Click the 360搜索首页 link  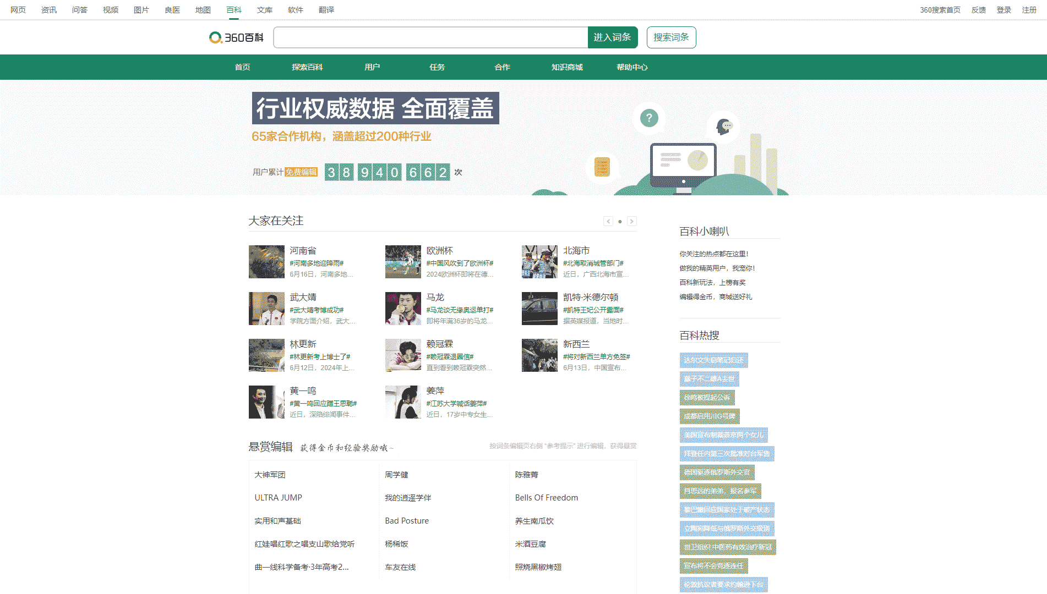[940, 10]
